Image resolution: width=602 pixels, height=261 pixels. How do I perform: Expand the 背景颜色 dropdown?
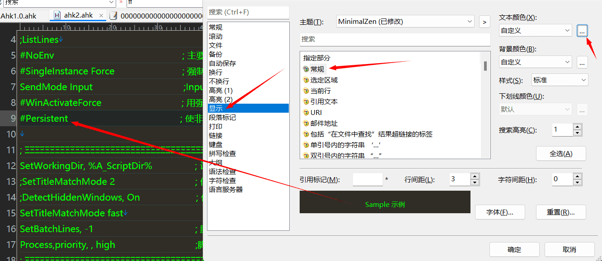coord(567,62)
